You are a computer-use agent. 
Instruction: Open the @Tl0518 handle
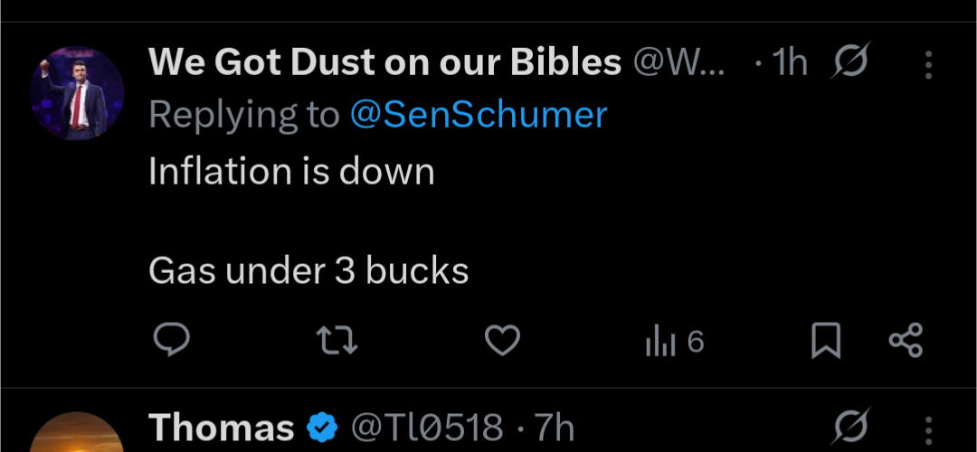point(426,428)
